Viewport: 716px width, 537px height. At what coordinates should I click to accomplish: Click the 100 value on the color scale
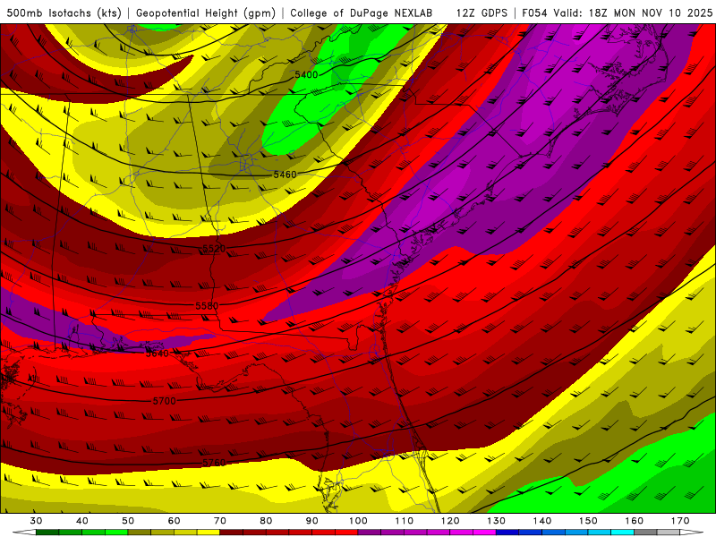(x=358, y=521)
